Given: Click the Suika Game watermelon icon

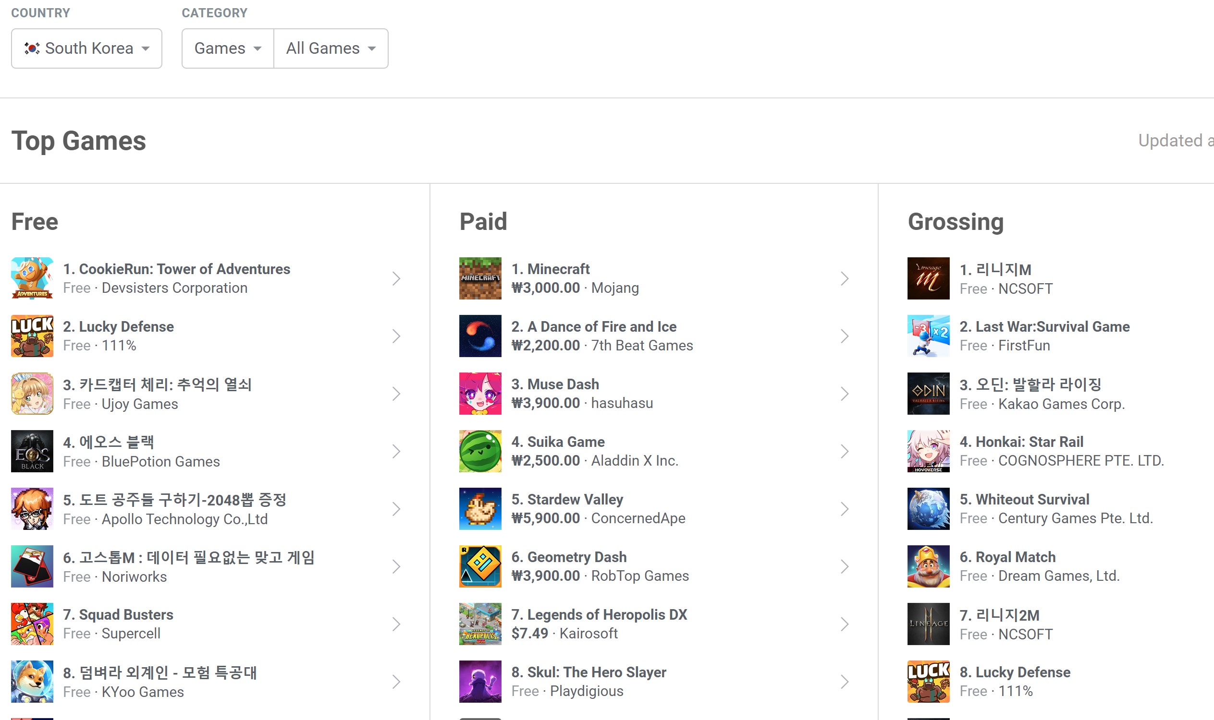Looking at the screenshot, I should [480, 451].
